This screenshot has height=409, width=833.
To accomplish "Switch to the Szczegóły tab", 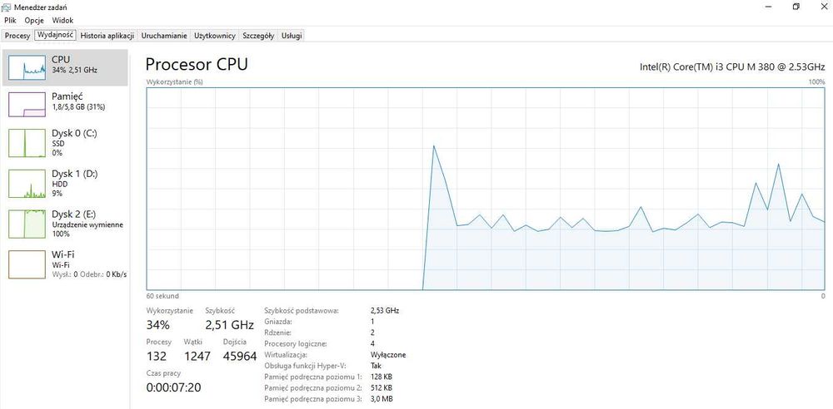I will coord(258,36).
